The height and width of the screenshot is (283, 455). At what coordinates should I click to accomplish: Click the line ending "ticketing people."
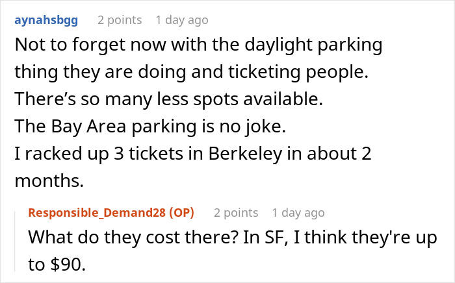pos(191,74)
